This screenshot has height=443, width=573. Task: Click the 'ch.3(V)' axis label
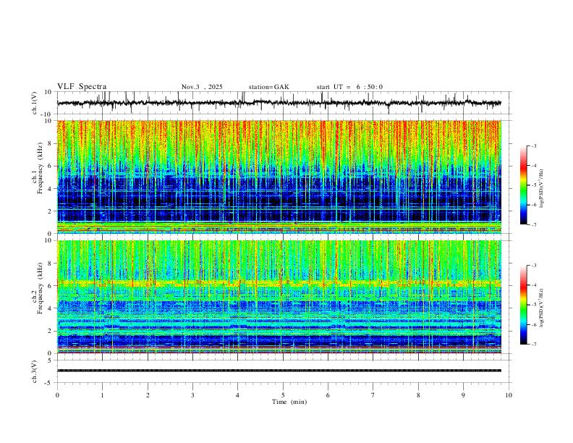pos(35,371)
